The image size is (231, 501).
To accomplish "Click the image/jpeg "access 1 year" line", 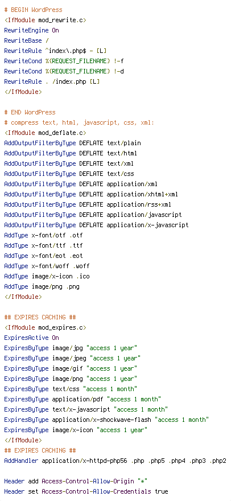I will coord(72,358).
